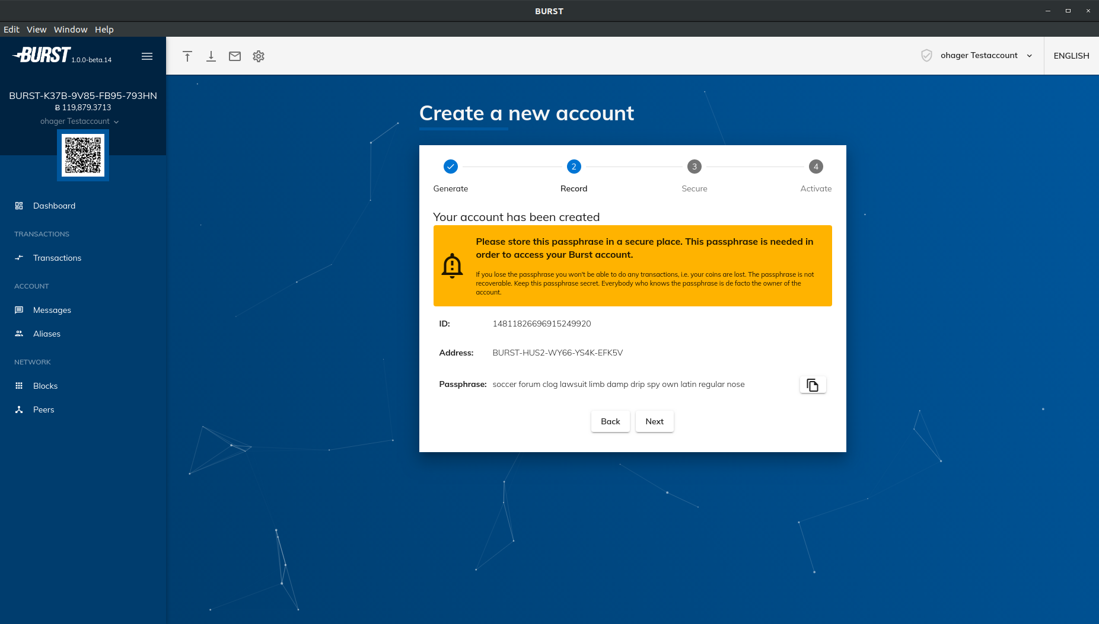
Task: Click the Messages chat icon
Action: [19, 310]
